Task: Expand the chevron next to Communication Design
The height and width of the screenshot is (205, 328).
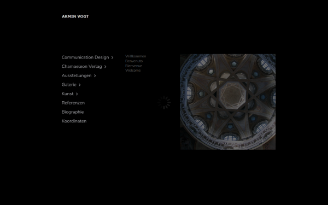Action: click(112, 57)
